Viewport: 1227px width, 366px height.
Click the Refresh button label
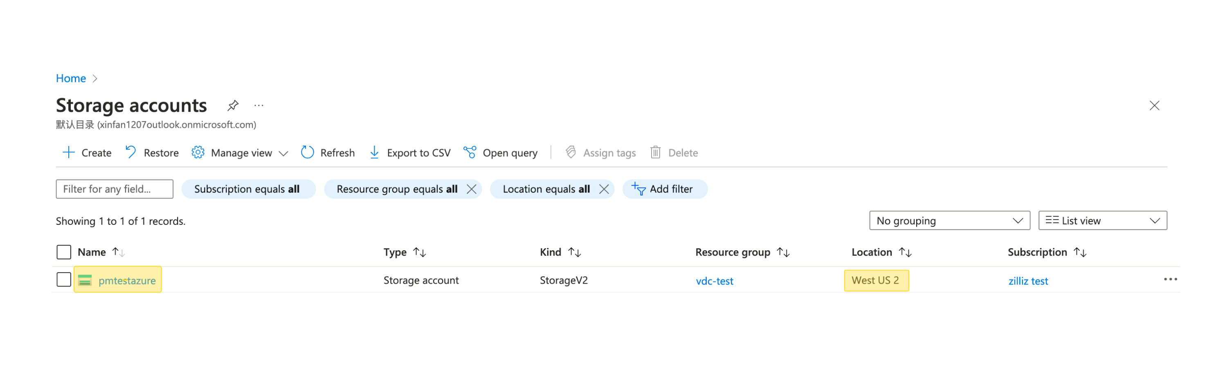click(x=337, y=153)
